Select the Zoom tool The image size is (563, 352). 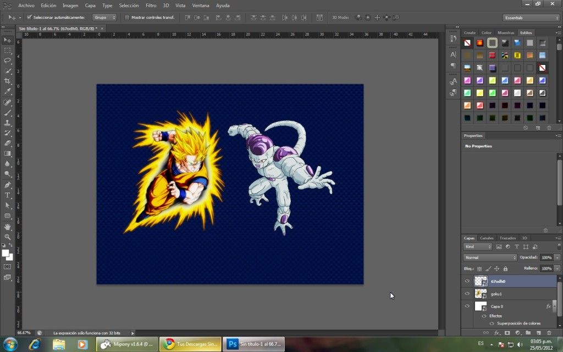click(x=7, y=237)
